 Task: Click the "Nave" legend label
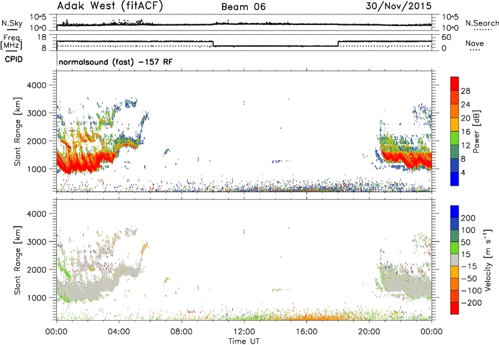(x=474, y=44)
